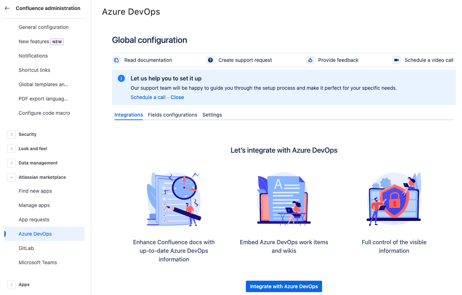Image resolution: width=462 pixels, height=295 pixels.
Task: Open the Settings tab
Action: (x=212, y=115)
